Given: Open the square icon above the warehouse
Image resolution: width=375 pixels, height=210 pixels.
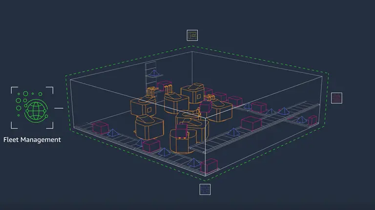Looking at the screenshot, I should click(192, 35).
